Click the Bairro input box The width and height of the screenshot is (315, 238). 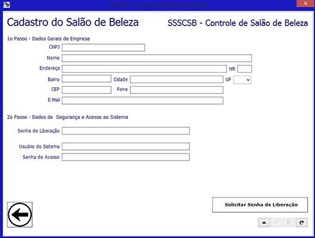[86, 79]
